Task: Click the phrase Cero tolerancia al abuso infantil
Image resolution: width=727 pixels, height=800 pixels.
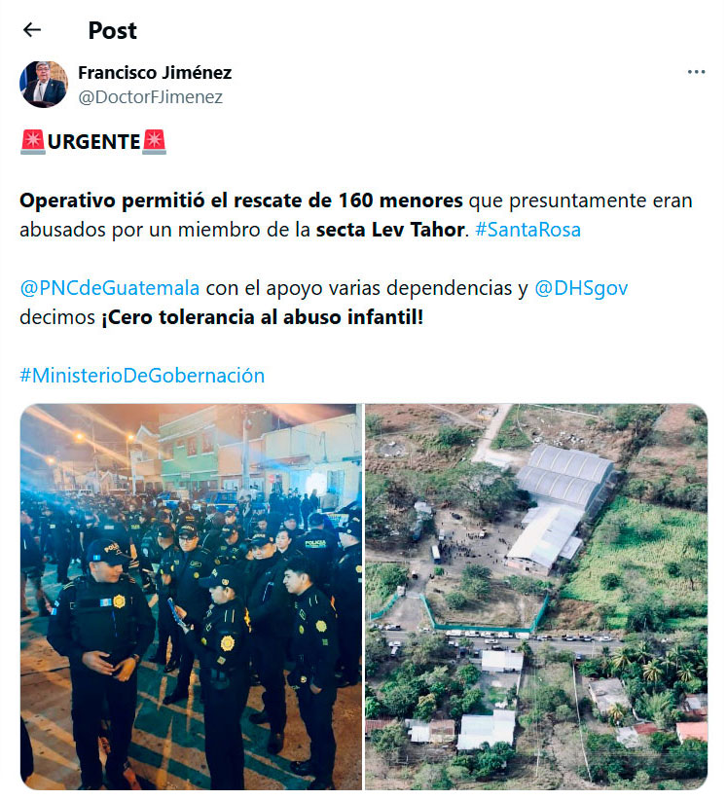Action: click(x=263, y=317)
